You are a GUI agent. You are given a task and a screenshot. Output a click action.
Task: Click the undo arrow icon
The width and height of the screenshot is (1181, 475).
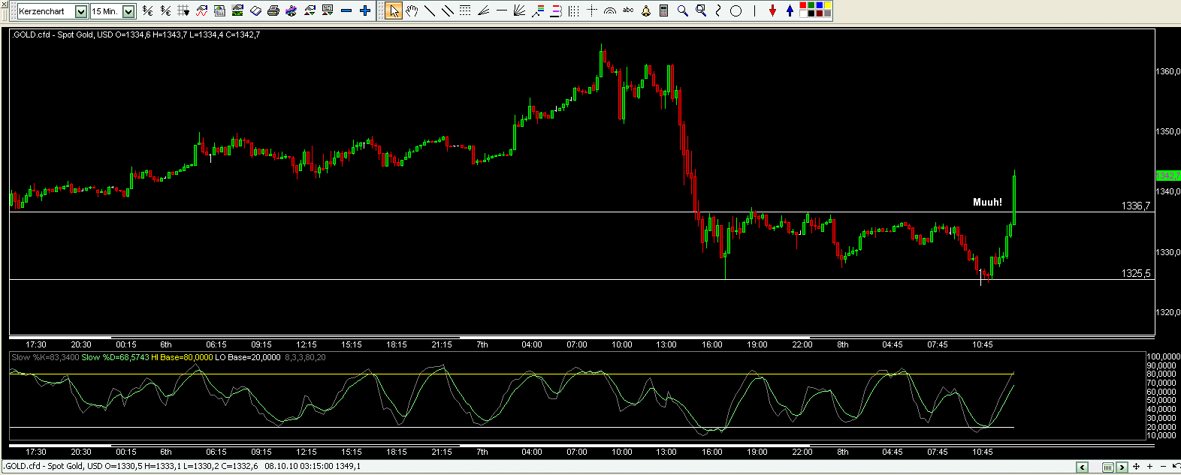click(1176, 466)
